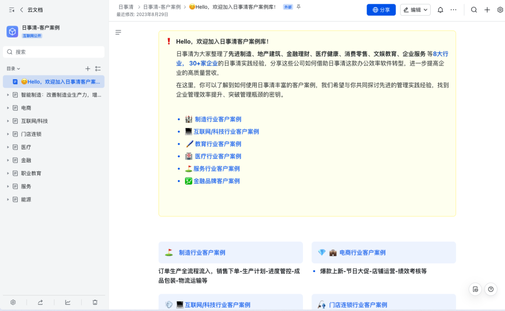Open notifications via the bell icon

(440, 9)
